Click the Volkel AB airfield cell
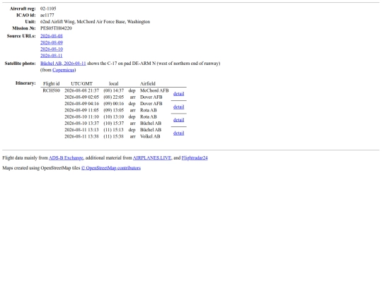382x286 pixels. (150, 137)
